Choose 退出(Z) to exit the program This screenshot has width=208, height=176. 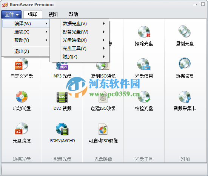pyautogui.click(x=26, y=52)
